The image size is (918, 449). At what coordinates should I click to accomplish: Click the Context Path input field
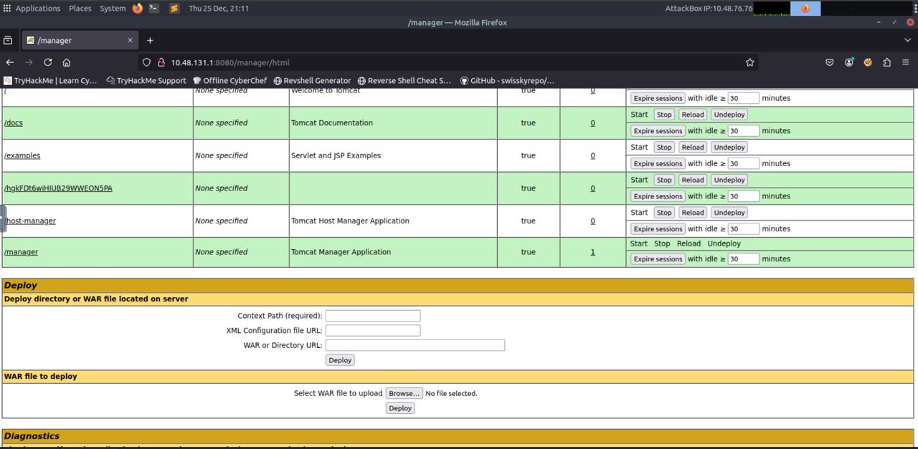pyautogui.click(x=373, y=316)
